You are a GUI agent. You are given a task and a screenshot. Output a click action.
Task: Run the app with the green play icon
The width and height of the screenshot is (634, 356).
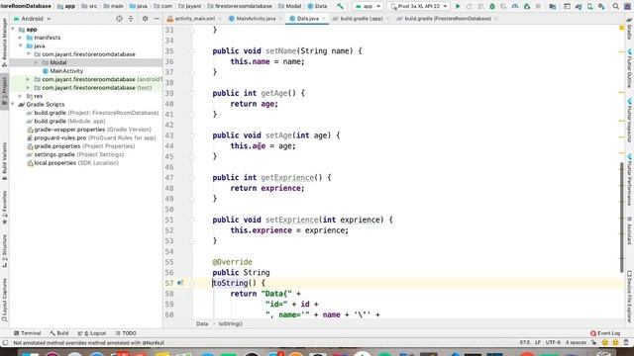(x=458, y=6)
